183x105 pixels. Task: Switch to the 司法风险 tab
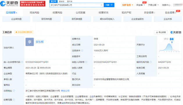34,12
